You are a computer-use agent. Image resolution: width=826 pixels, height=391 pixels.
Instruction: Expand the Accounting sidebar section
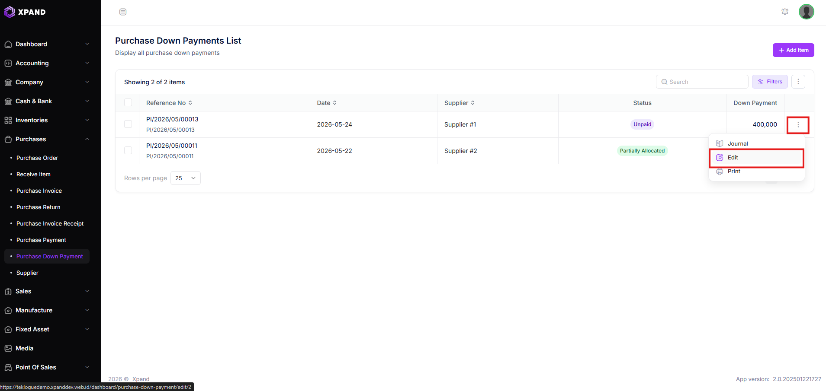pos(47,63)
